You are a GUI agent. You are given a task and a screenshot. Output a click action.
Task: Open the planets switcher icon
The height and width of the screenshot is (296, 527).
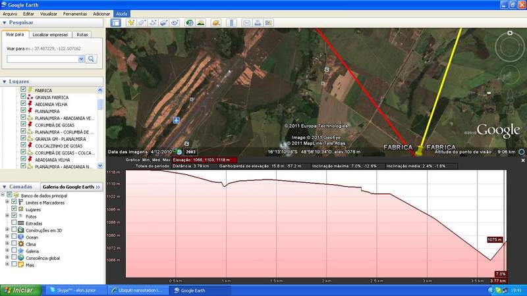tap(216, 23)
